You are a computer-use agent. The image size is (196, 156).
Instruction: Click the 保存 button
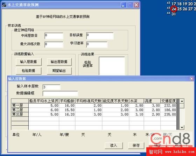[136, 146]
